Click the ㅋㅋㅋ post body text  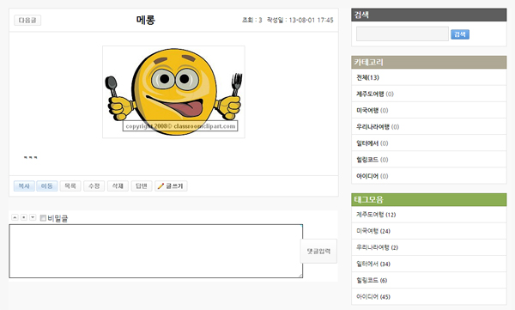tap(30, 158)
